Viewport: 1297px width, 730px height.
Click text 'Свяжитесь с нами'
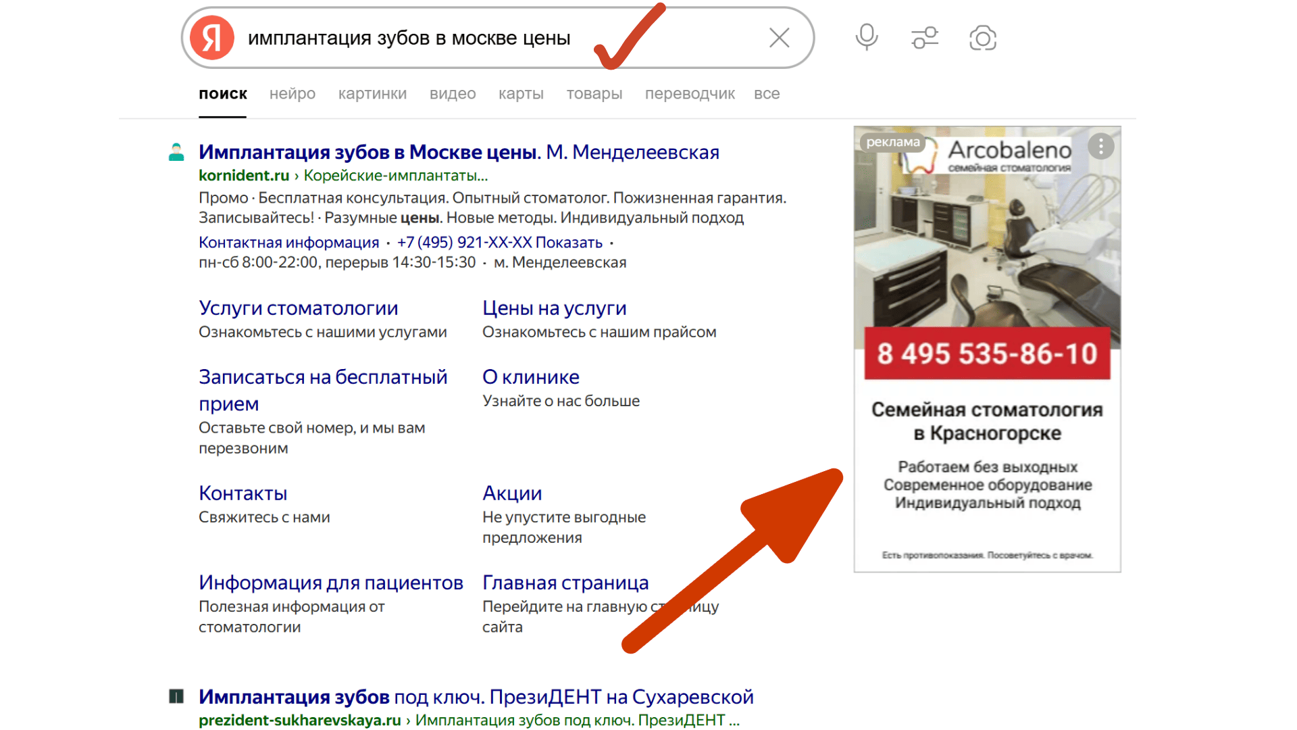264,517
